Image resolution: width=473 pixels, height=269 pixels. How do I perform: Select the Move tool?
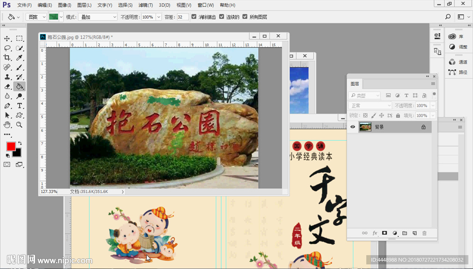coord(7,38)
